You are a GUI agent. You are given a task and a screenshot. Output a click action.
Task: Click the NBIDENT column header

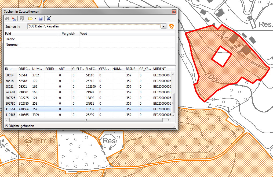coord(159,69)
